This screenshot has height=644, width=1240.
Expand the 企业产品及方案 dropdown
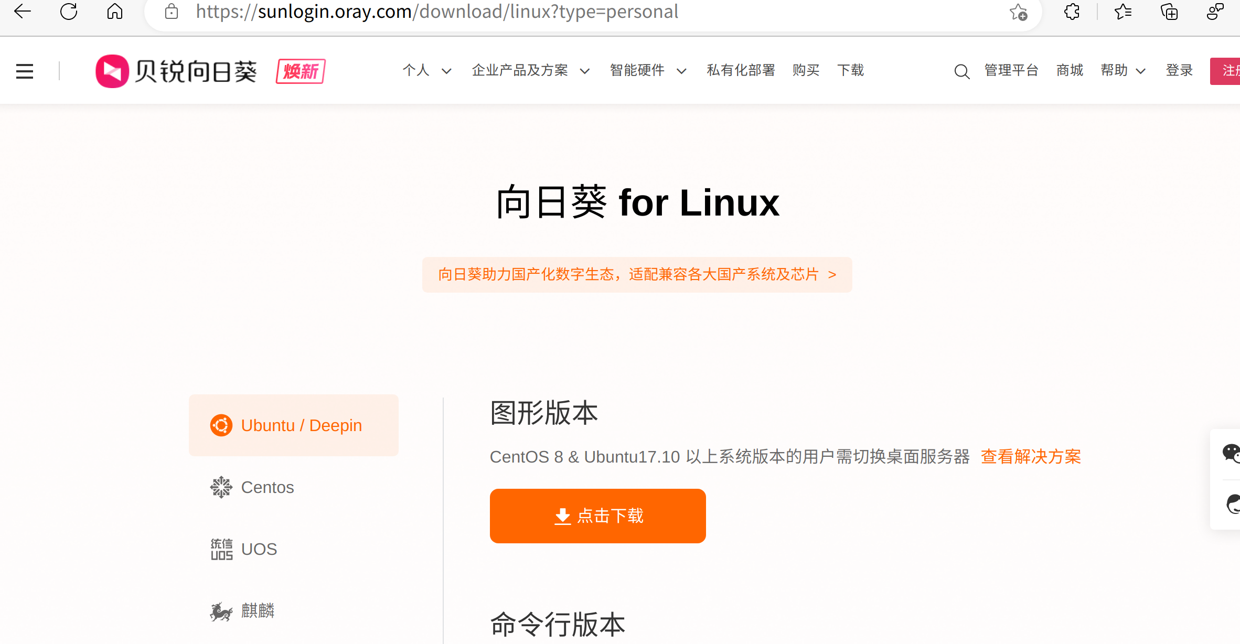pyautogui.click(x=530, y=70)
